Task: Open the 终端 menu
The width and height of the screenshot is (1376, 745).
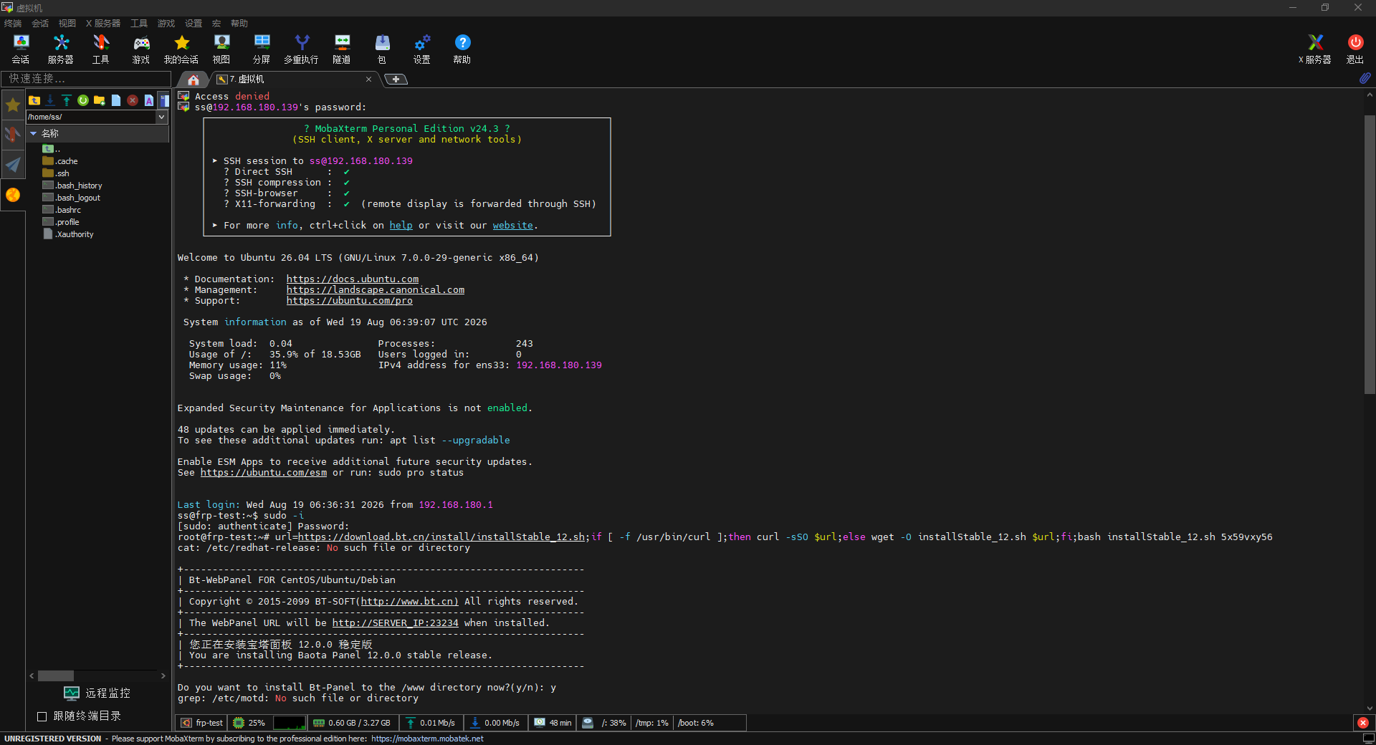Action: (x=13, y=23)
